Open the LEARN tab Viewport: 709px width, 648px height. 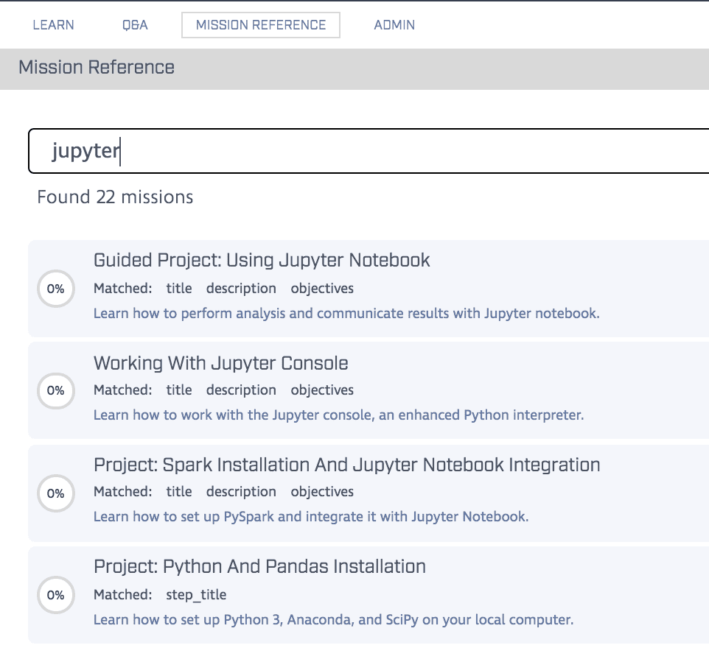(x=53, y=25)
